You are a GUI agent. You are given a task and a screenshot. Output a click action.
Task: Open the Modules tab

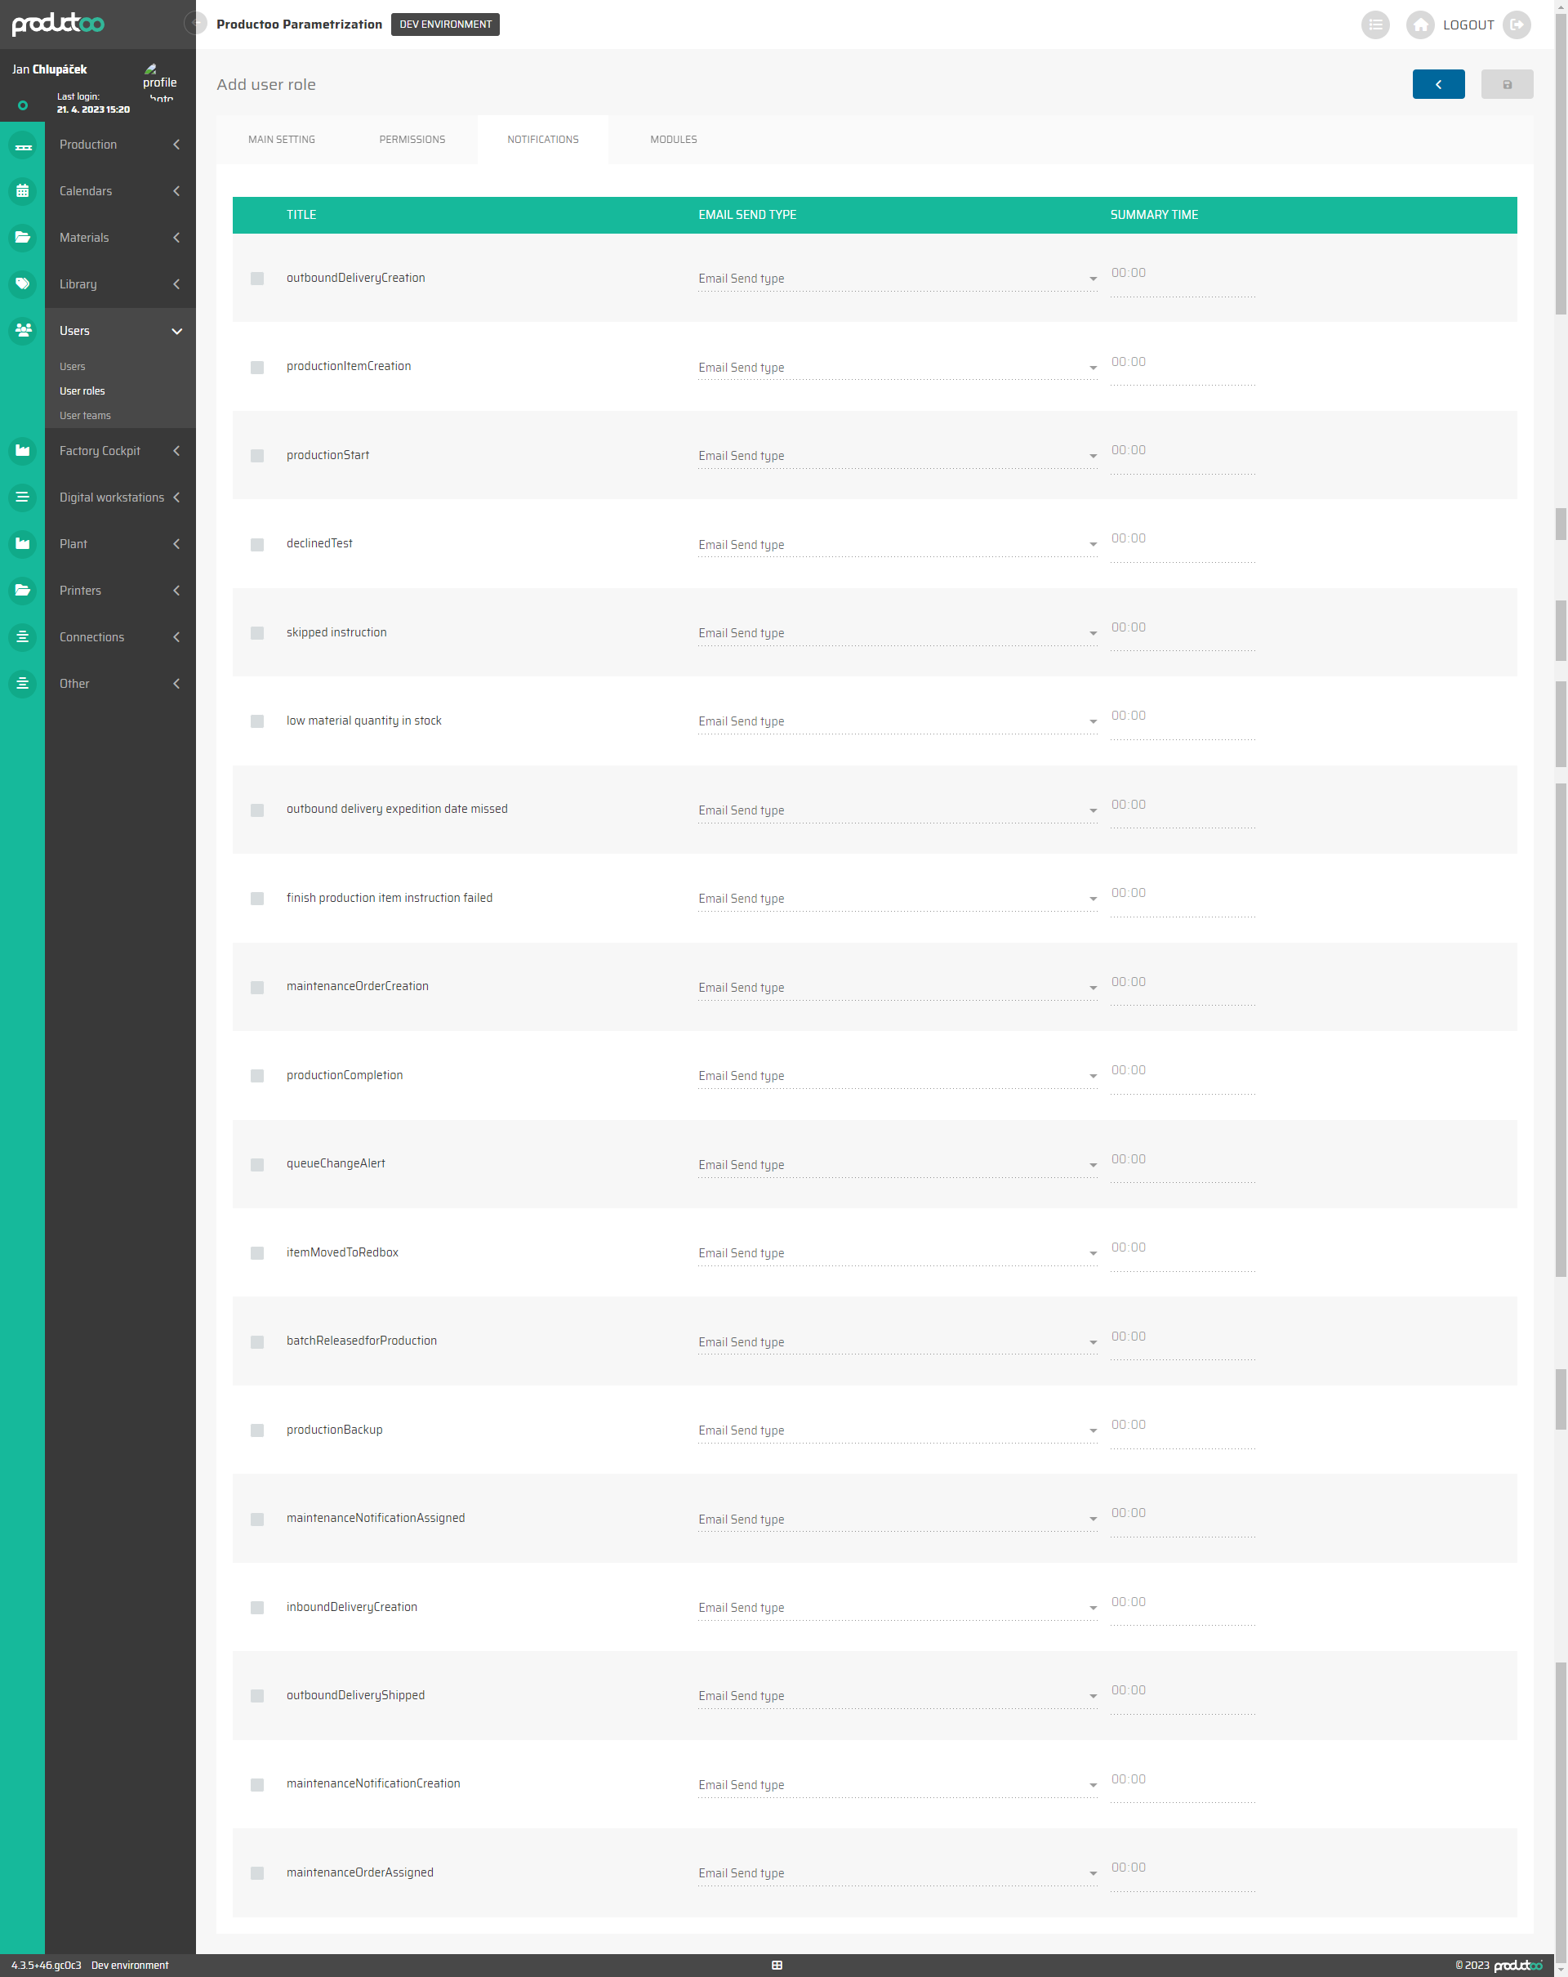click(673, 140)
